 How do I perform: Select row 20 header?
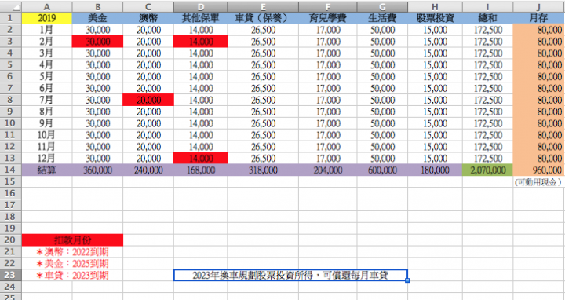pos(10,240)
